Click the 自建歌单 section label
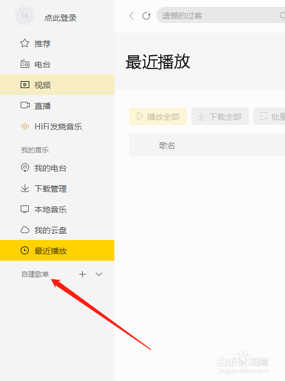 pos(35,275)
